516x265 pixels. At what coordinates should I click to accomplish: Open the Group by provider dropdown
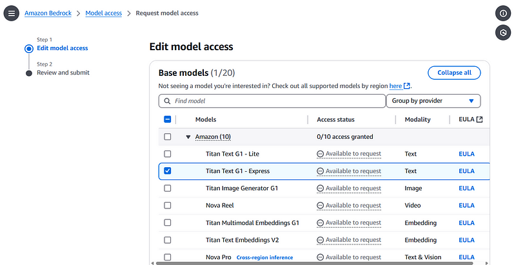pos(433,101)
